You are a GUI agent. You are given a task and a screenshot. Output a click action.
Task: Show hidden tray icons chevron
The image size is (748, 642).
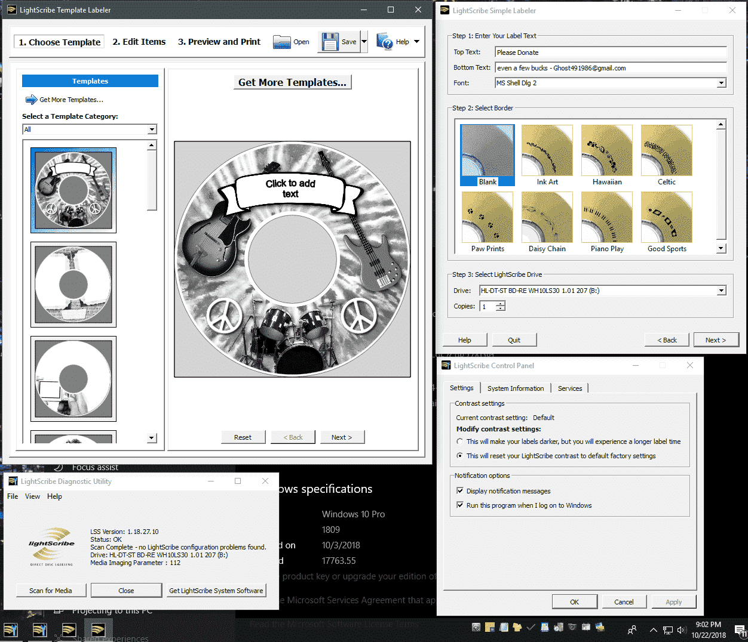653,630
